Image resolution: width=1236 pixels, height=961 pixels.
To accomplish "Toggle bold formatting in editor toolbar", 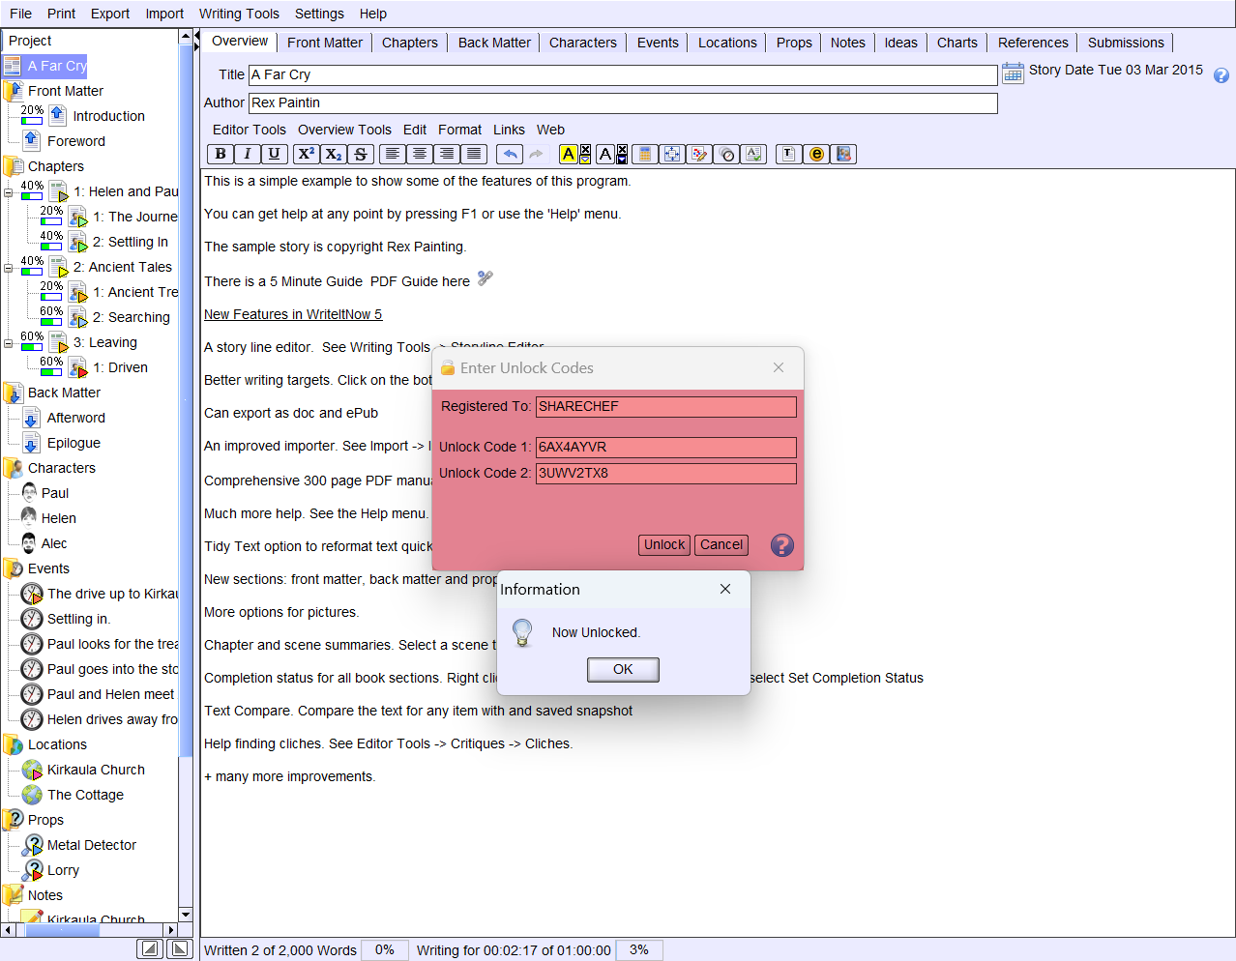I will (221, 154).
